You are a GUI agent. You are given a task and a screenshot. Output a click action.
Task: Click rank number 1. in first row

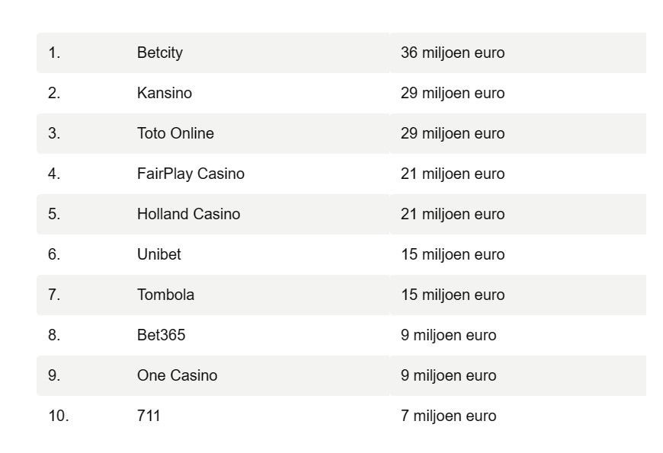pos(54,53)
